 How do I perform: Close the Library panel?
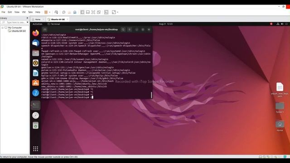27,18
